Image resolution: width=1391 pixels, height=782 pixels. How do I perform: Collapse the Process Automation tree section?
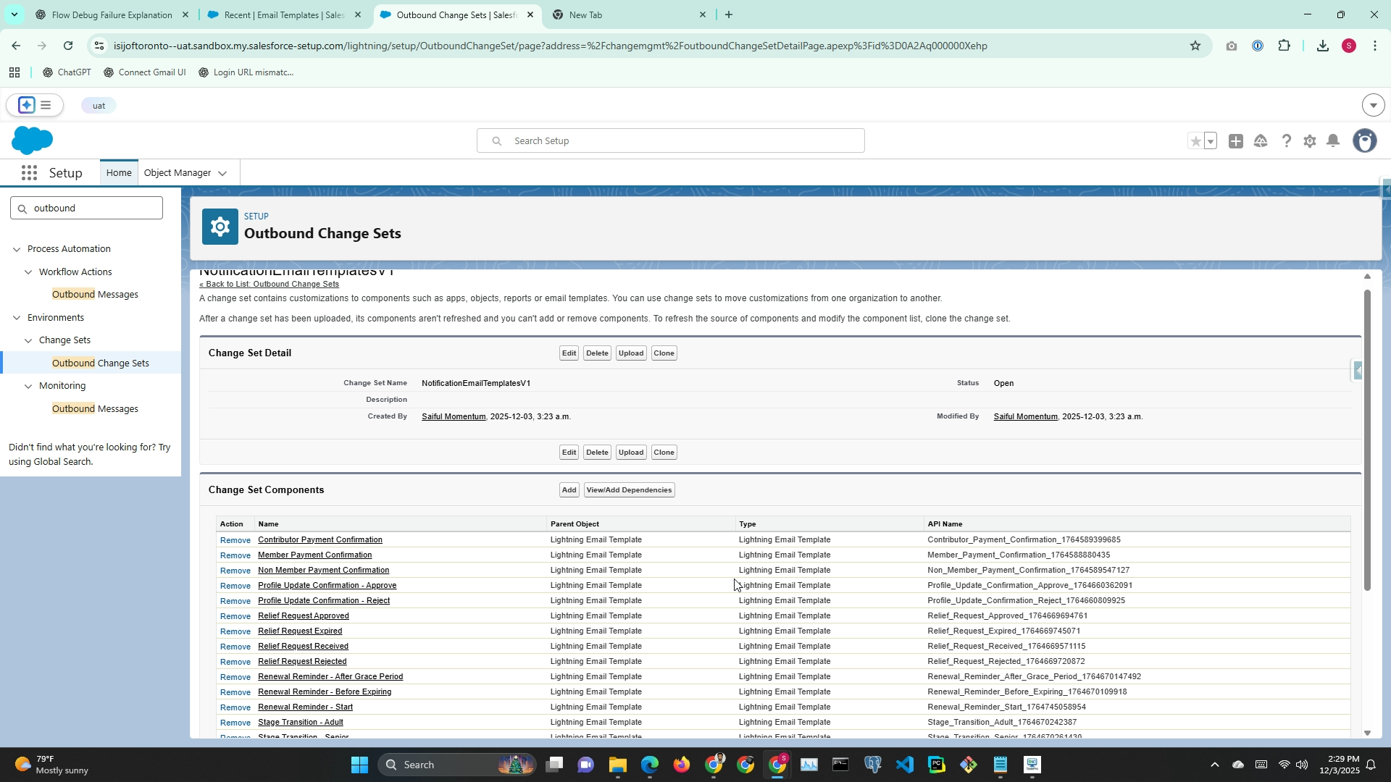click(17, 249)
